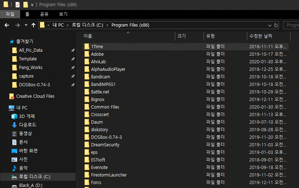Click the pin icon next to Template

pyautogui.click(x=73, y=59)
